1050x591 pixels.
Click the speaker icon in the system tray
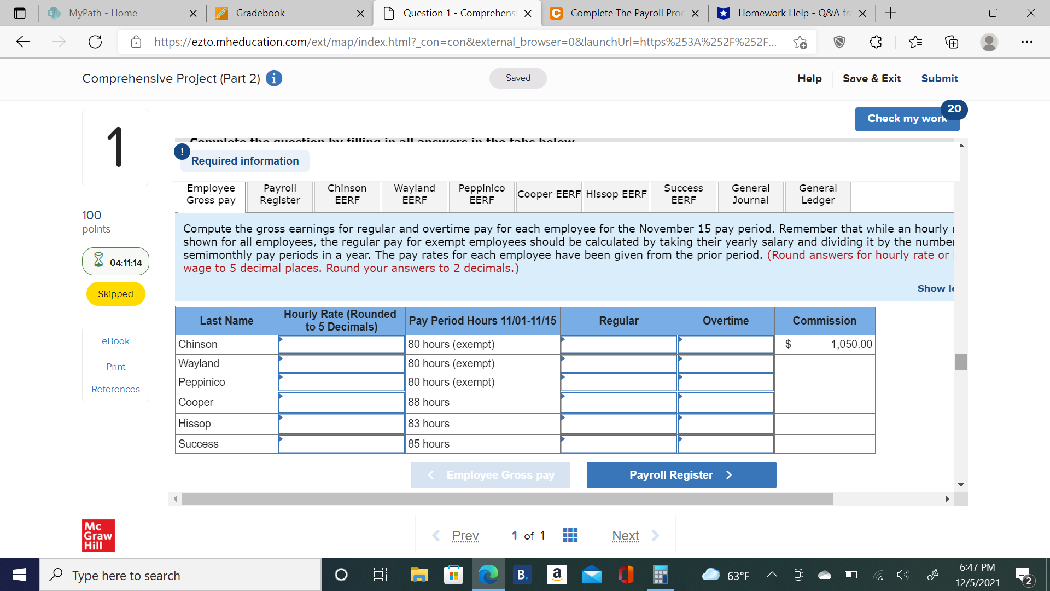(x=903, y=575)
